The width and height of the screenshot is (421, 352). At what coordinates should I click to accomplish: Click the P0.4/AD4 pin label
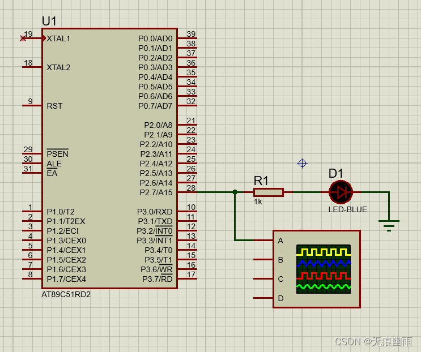(155, 77)
